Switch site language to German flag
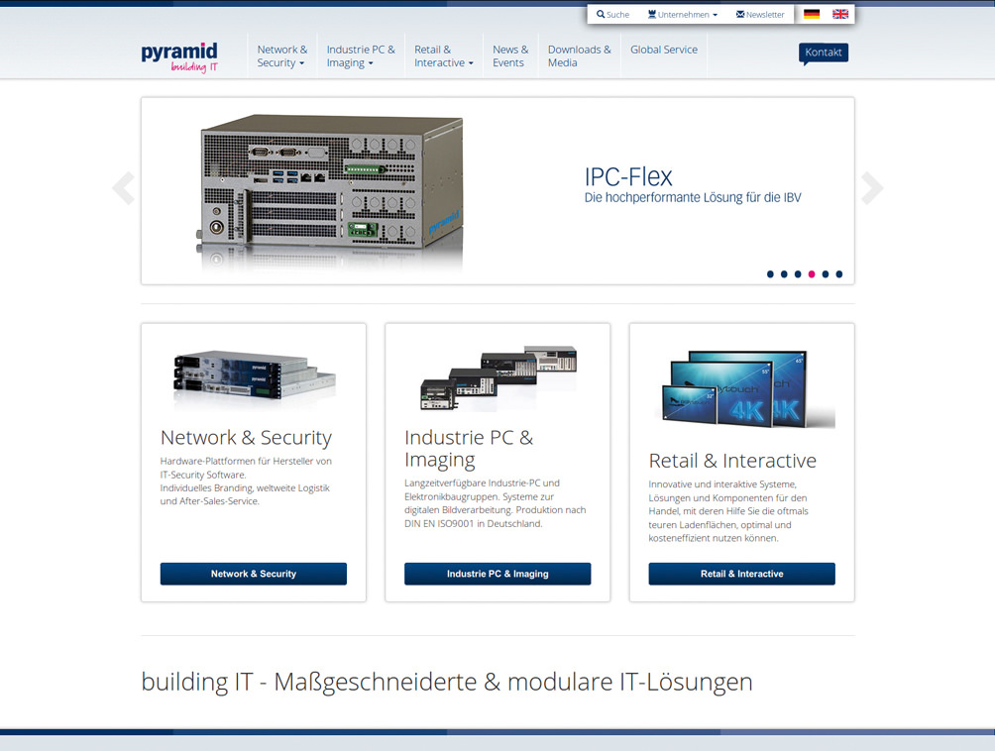The width and height of the screenshot is (995, 751). tap(812, 14)
